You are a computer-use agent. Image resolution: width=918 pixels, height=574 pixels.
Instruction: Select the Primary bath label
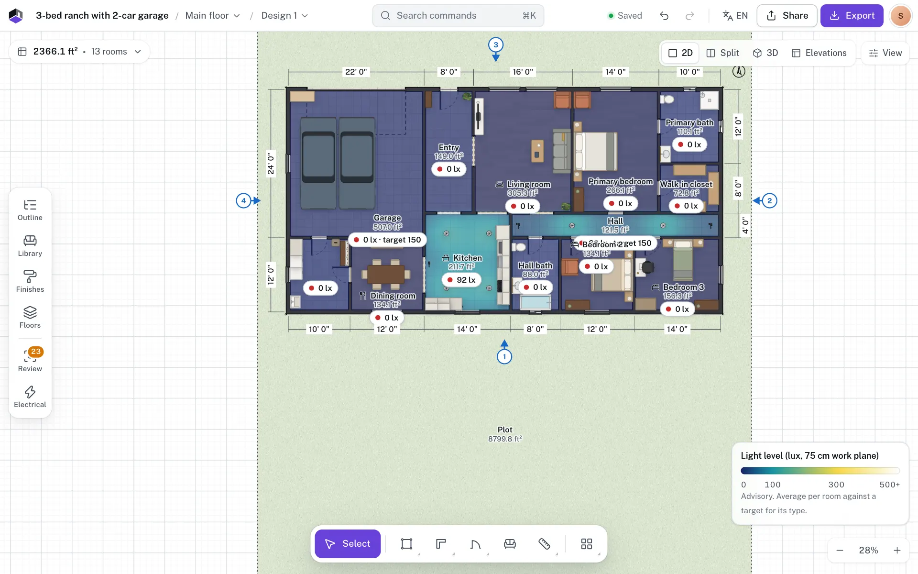click(x=689, y=122)
